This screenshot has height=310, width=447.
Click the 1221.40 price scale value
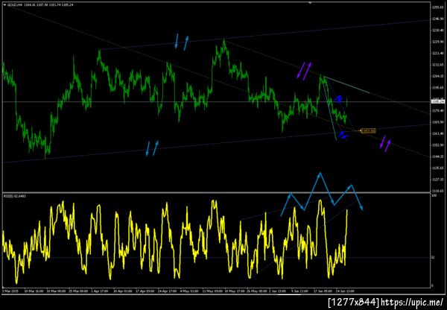tap(438, 54)
